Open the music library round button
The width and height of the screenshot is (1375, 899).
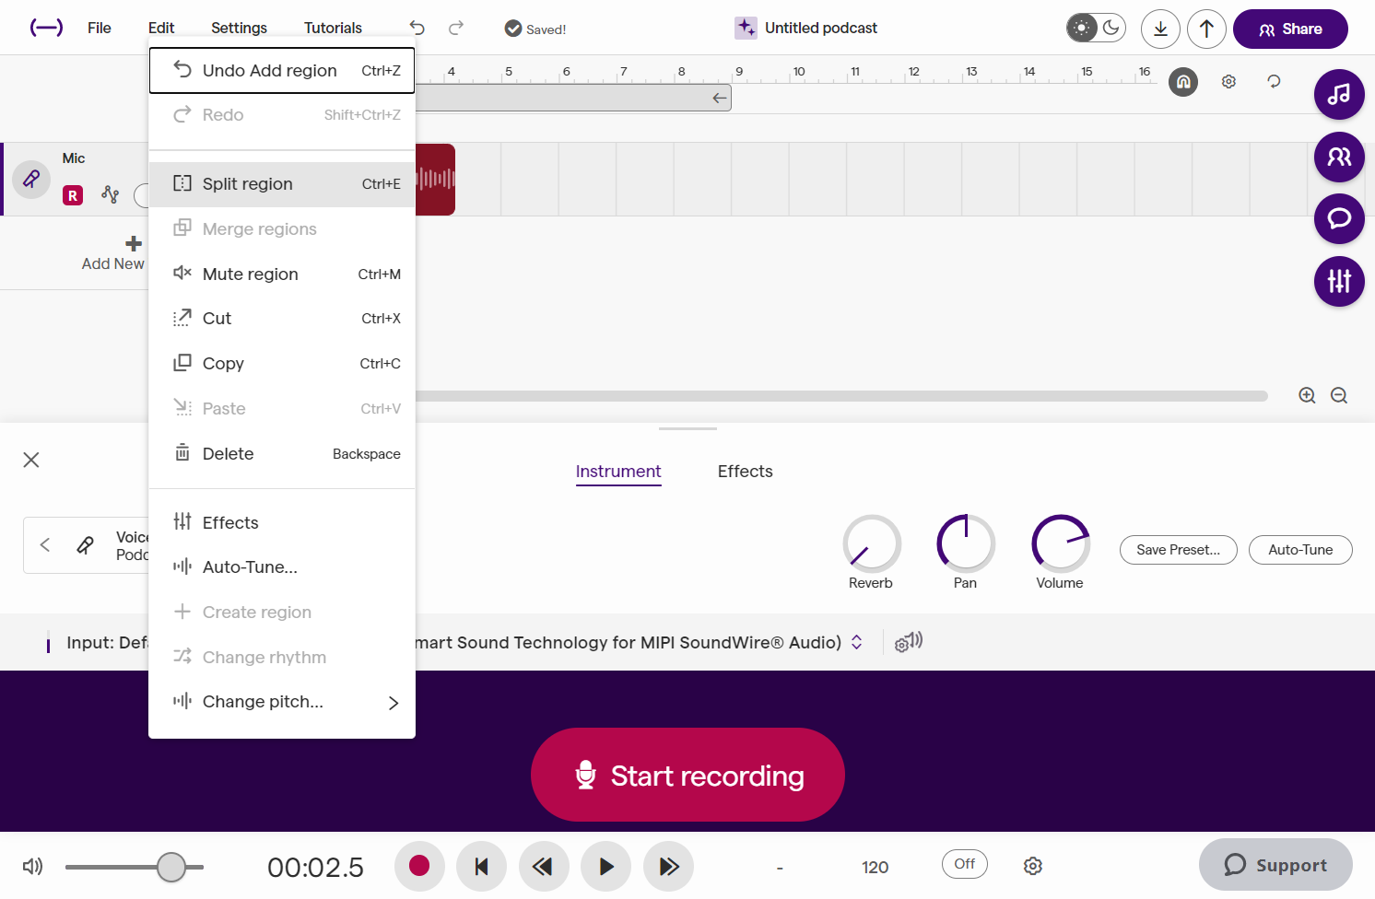pyautogui.click(x=1339, y=94)
